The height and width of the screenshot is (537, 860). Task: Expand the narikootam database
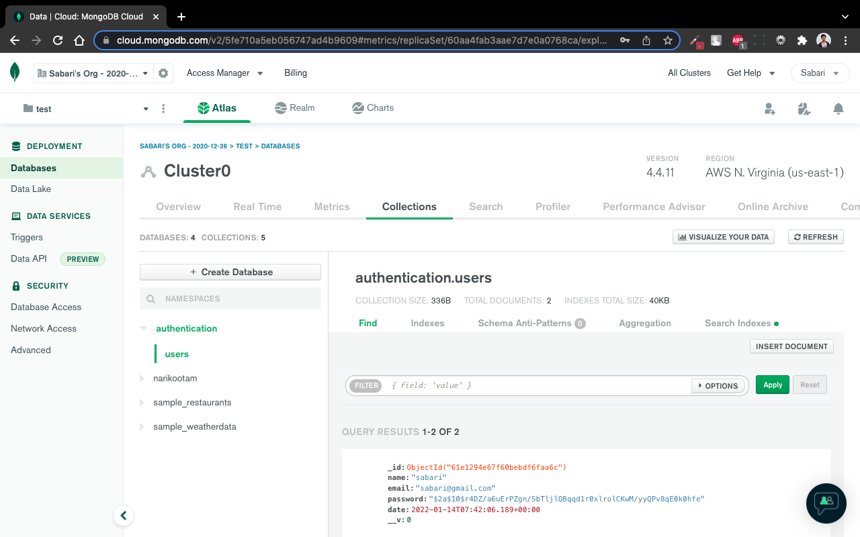click(142, 379)
